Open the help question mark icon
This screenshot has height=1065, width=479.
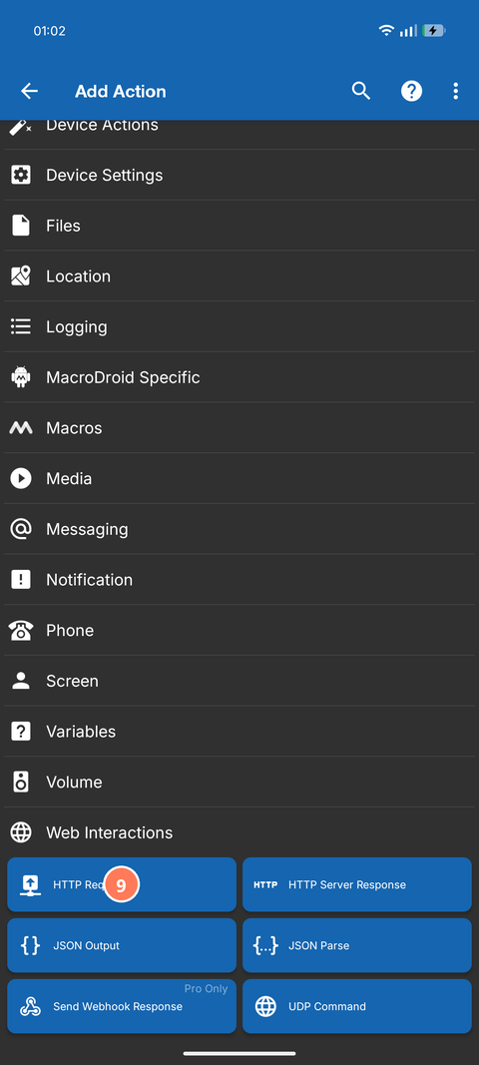(x=411, y=91)
